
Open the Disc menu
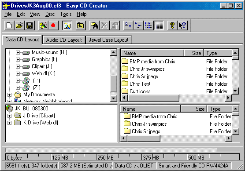[x=50, y=14]
